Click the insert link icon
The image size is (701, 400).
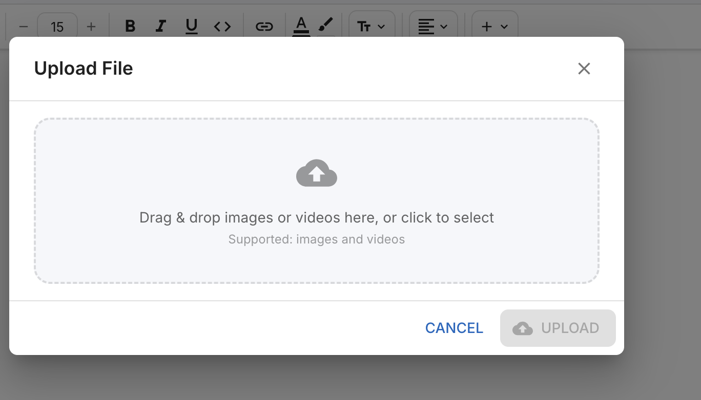pos(264,26)
